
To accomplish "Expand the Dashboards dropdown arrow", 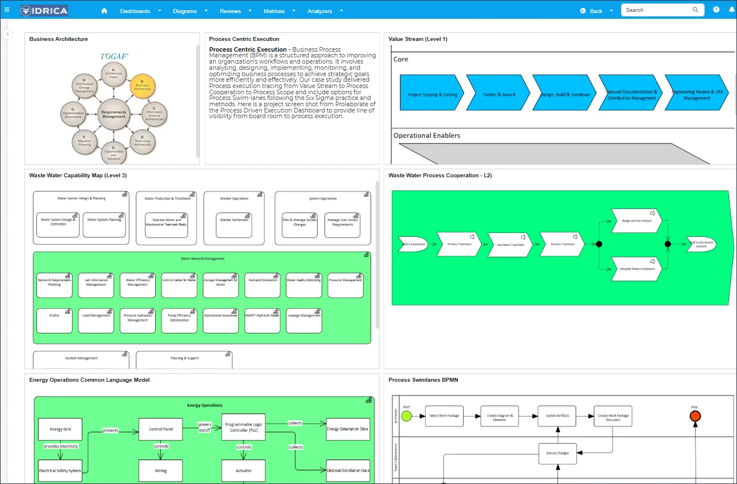I will pyautogui.click(x=160, y=11).
